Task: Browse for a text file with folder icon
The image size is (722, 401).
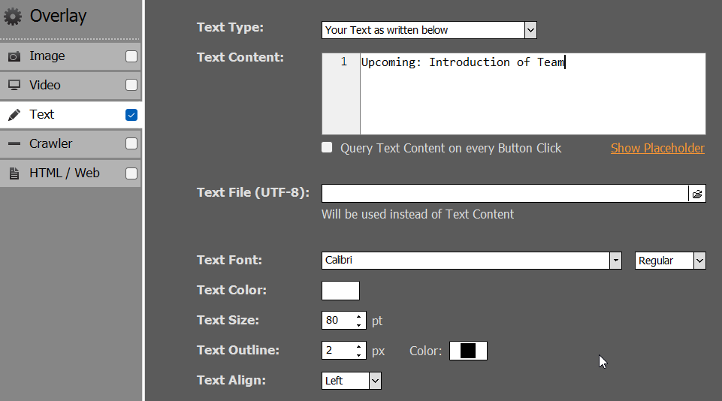Action: click(x=697, y=194)
